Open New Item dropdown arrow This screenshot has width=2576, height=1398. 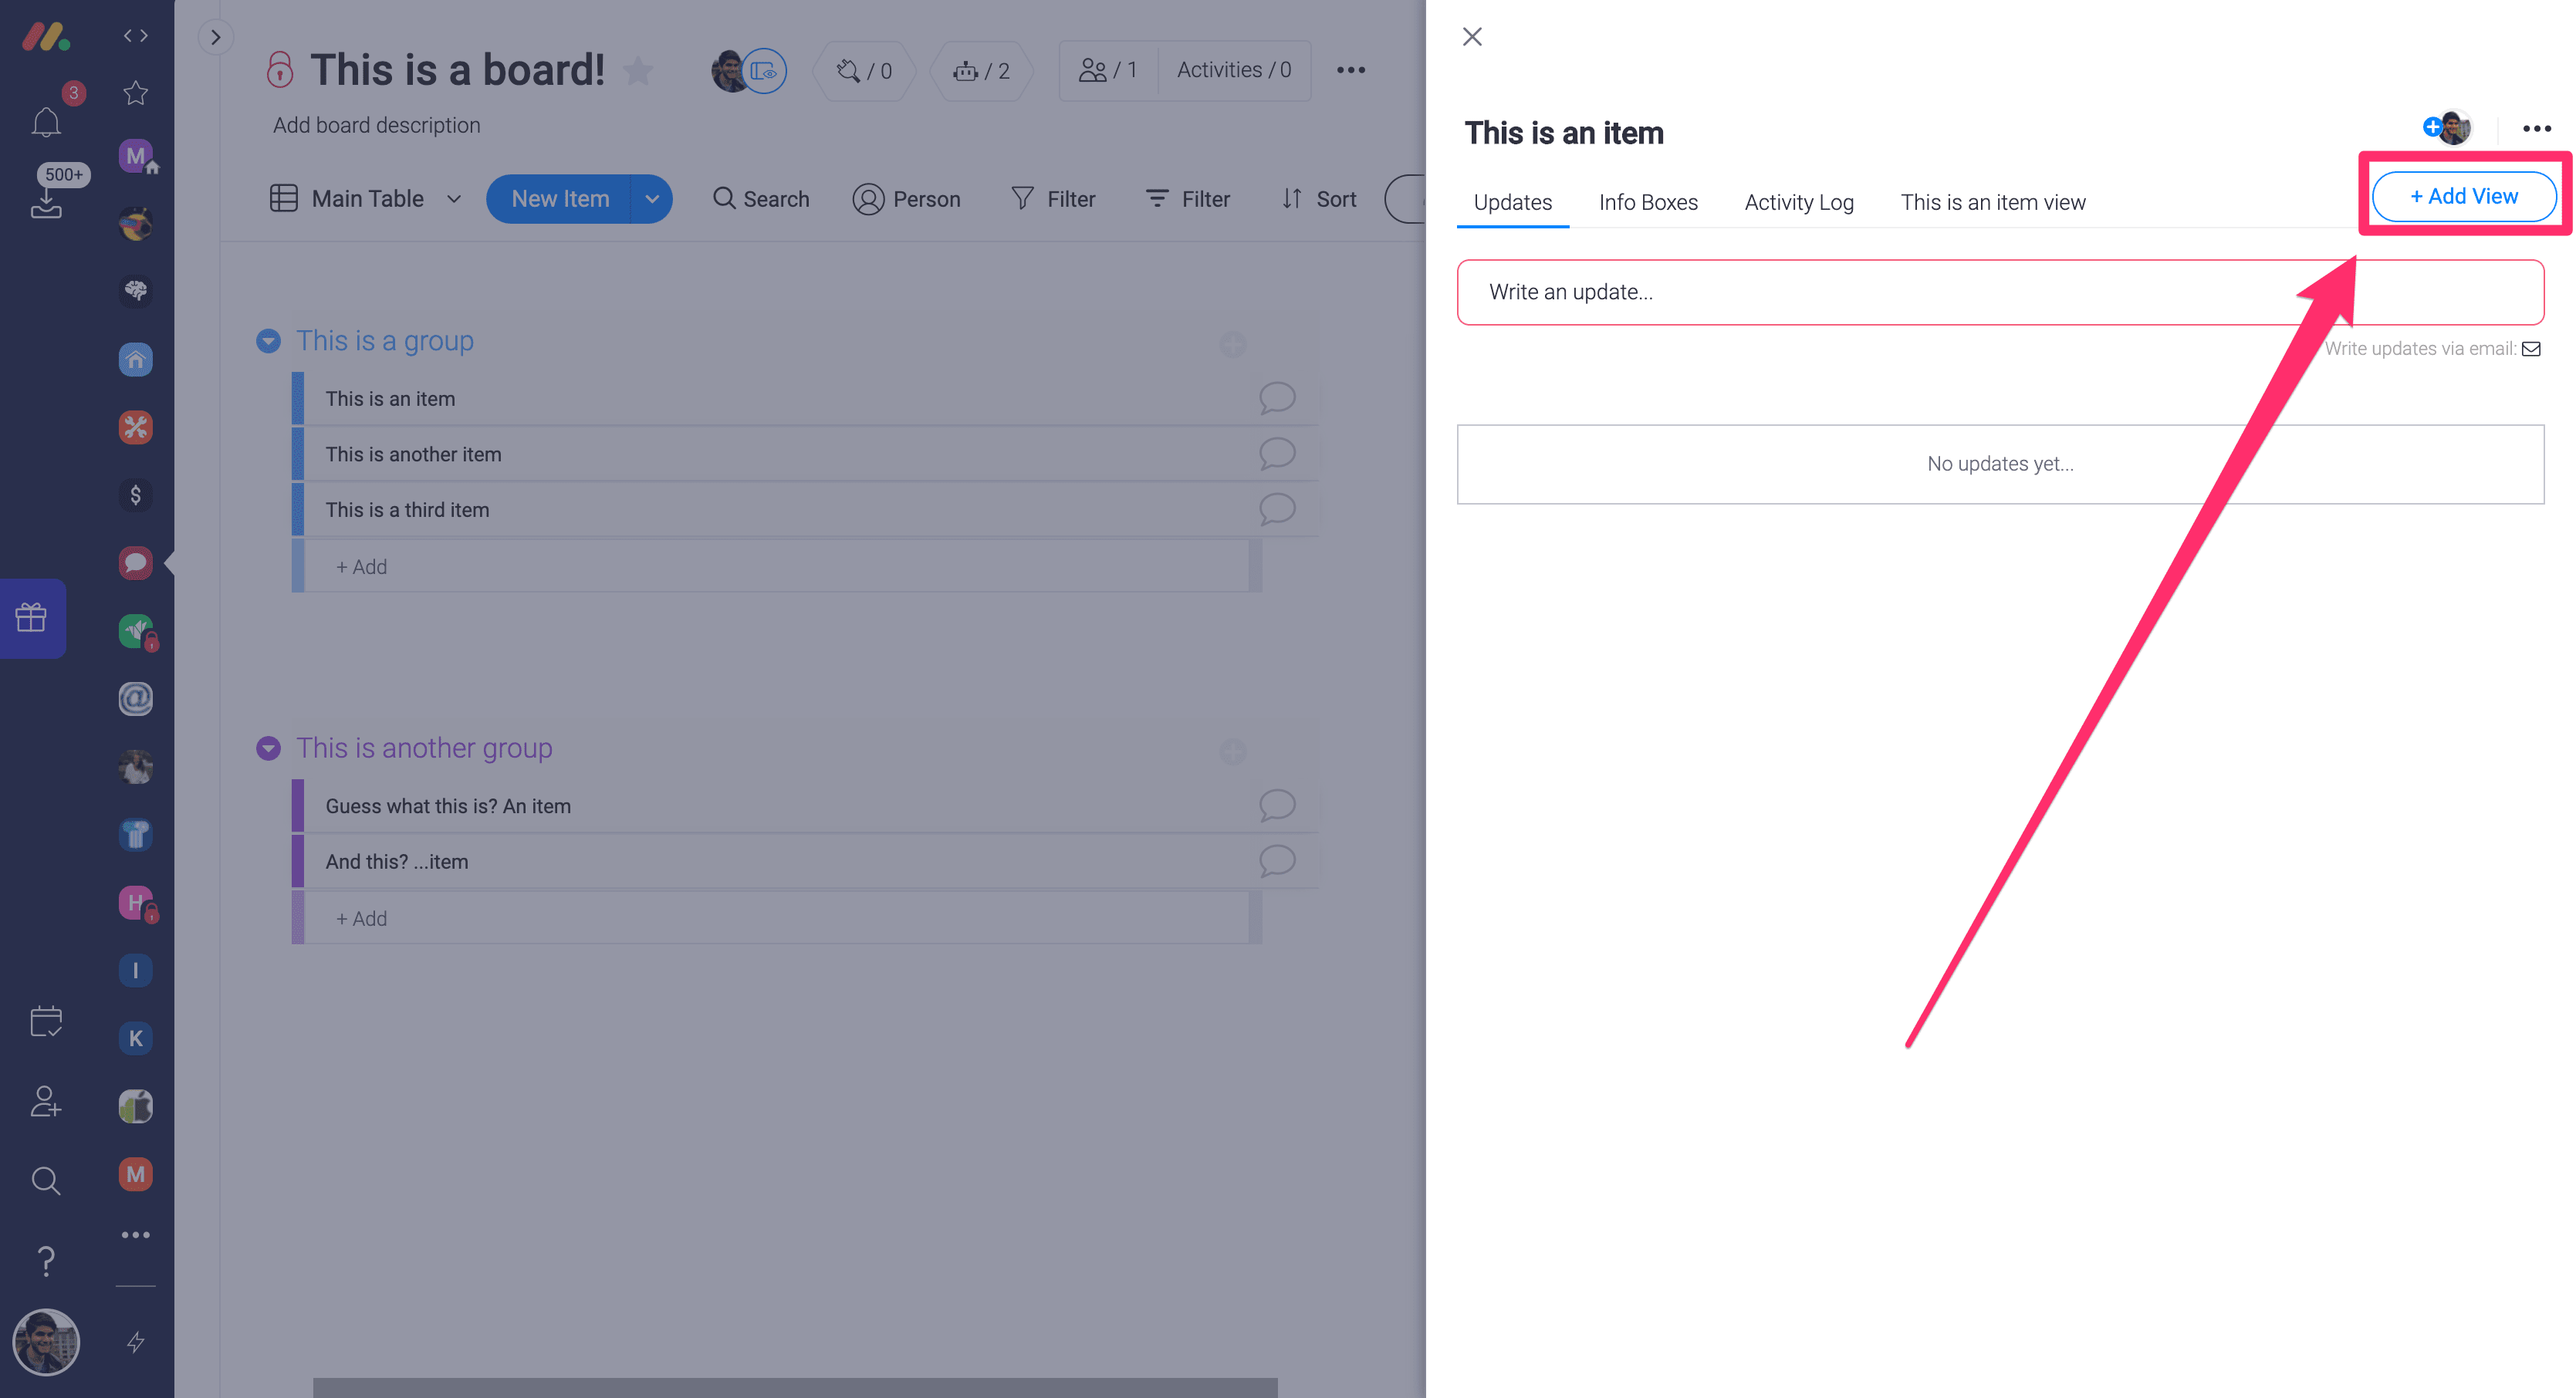[x=652, y=199]
